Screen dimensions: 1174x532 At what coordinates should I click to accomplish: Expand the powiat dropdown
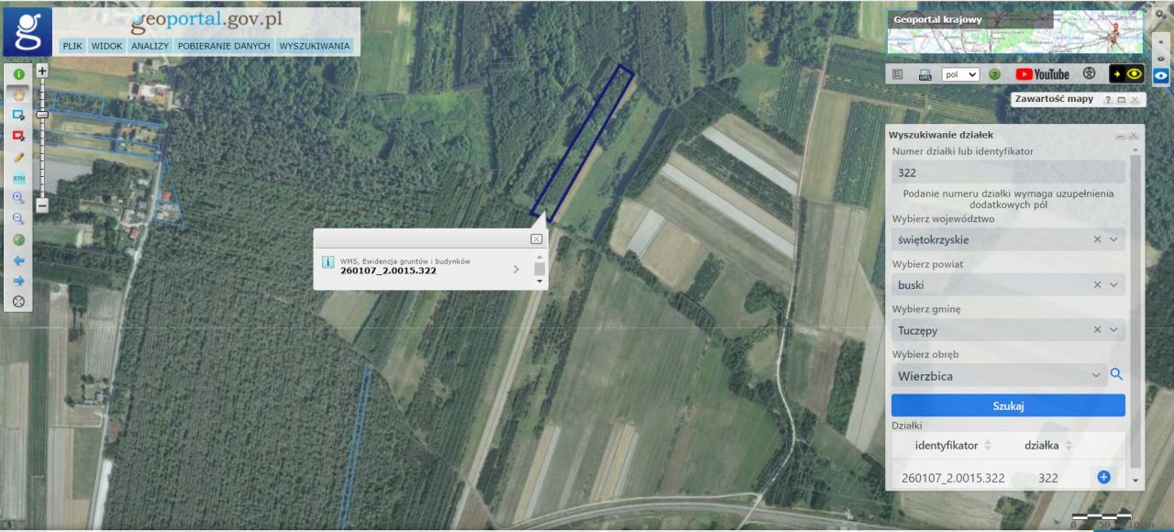(1114, 284)
